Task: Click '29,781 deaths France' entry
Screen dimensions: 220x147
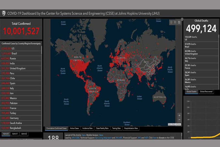Action: [x=201, y=67]
